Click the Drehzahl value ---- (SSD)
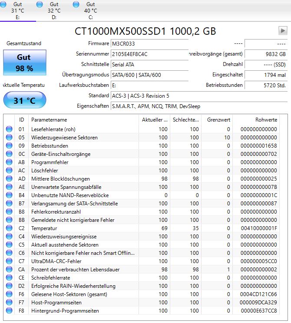The height and width of the screenshot is (323, 291). pos(266,65)
